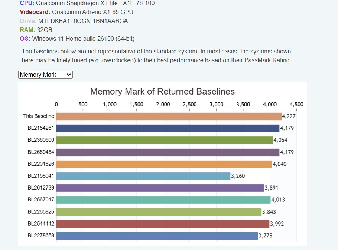Screen dimensions: 338x250
Task: Click the BL2278658 baseline label
Action: click(41, 236)
